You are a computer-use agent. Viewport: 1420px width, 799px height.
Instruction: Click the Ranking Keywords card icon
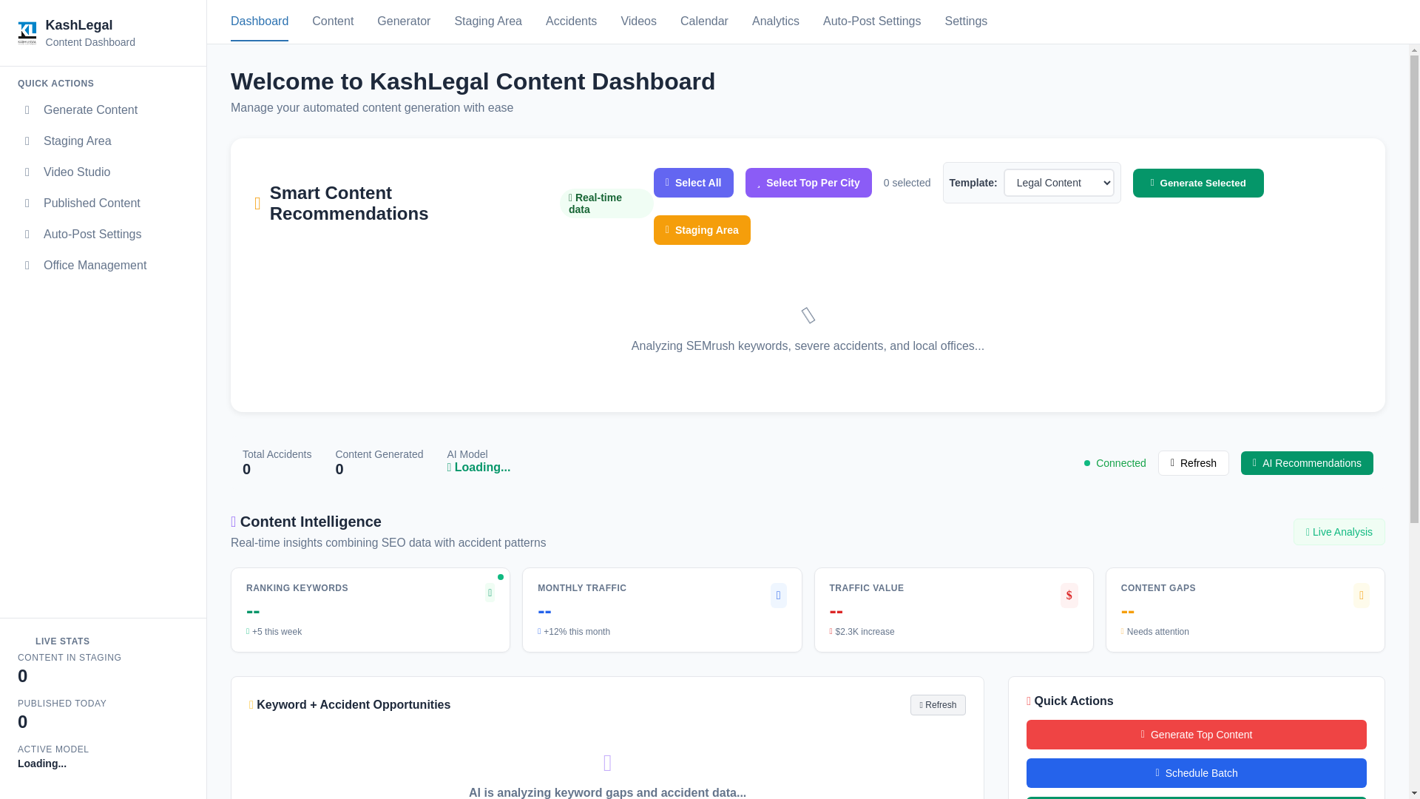[490, 593]
